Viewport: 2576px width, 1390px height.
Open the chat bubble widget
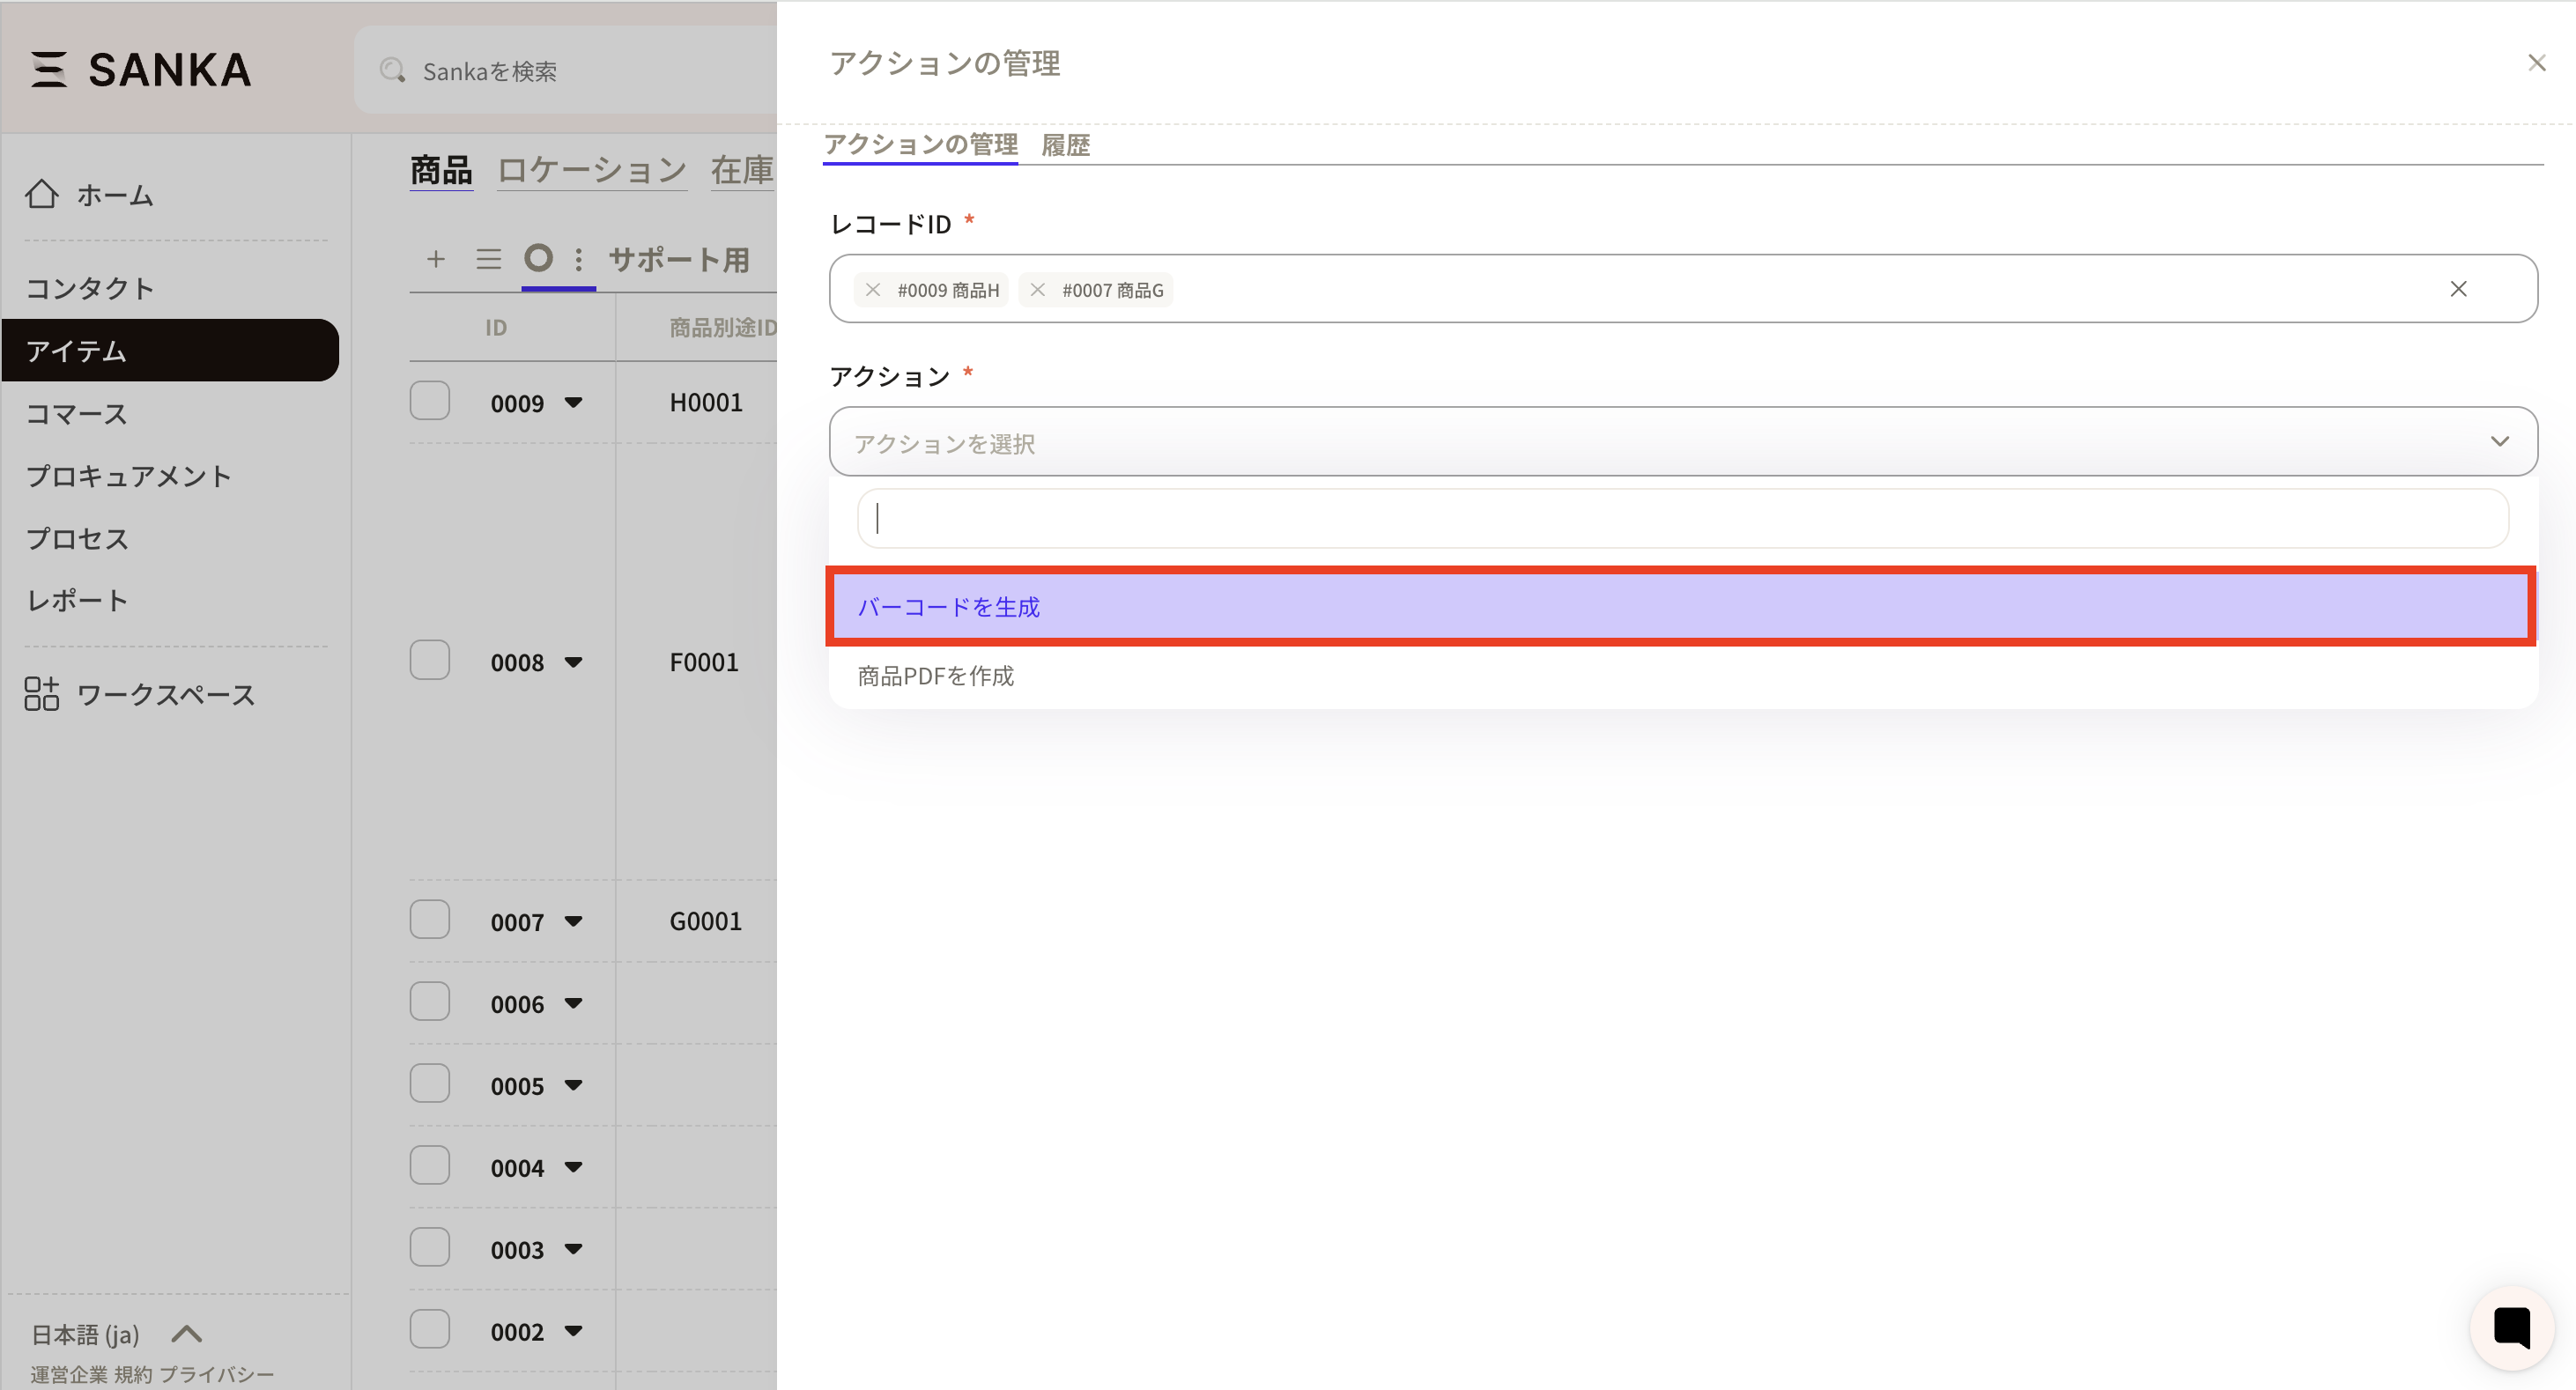tap(2511, 1328)
